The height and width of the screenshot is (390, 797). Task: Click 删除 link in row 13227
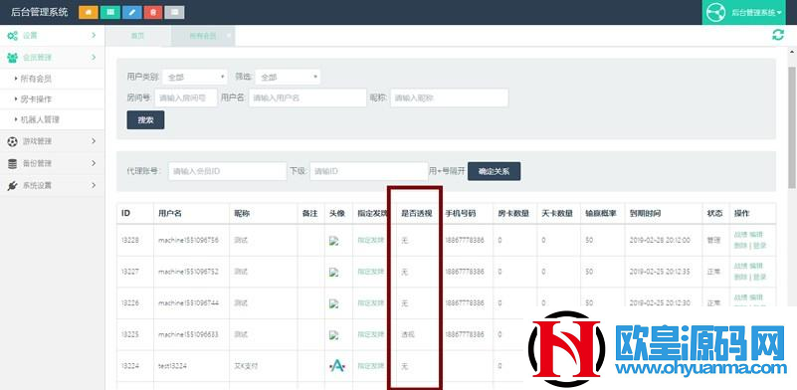pos(740,278)
